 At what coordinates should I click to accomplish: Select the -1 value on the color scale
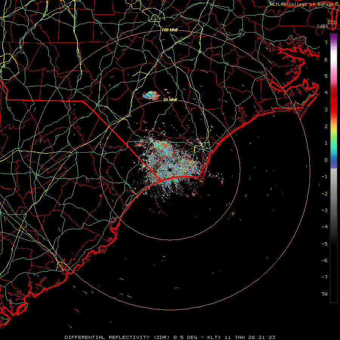coord(325,177)
